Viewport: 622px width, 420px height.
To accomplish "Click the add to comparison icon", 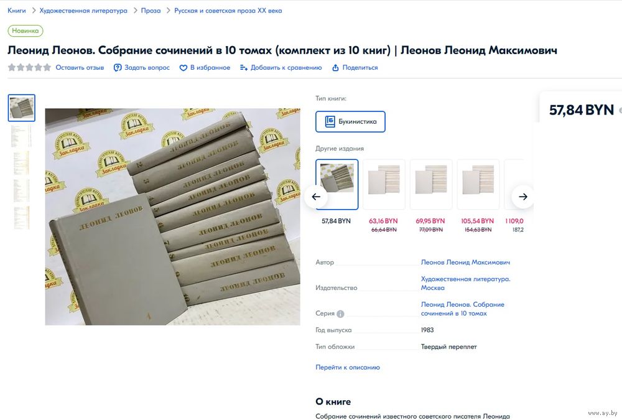I will click(244, 68).
